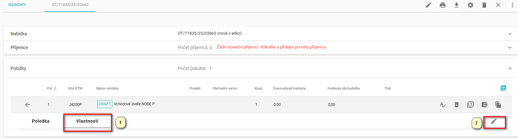Viewport: 518px width, 139px height.
Task: Expand the Příjemce section chevron
Action: [x=510, y=48]
